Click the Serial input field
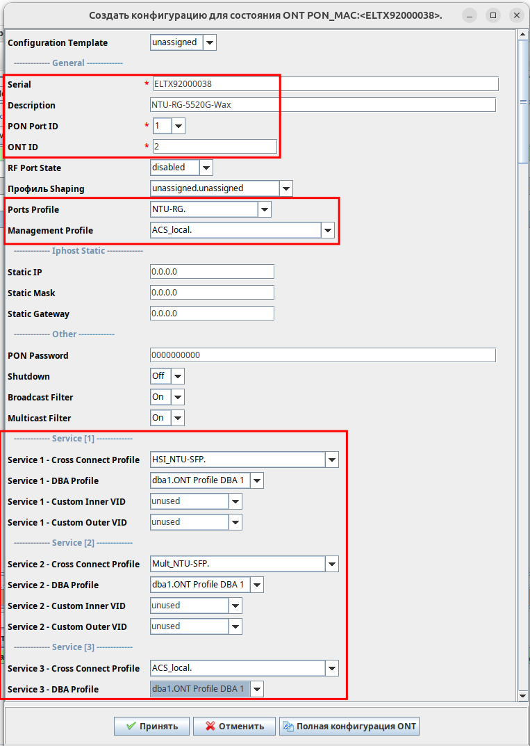 (326, 83)
